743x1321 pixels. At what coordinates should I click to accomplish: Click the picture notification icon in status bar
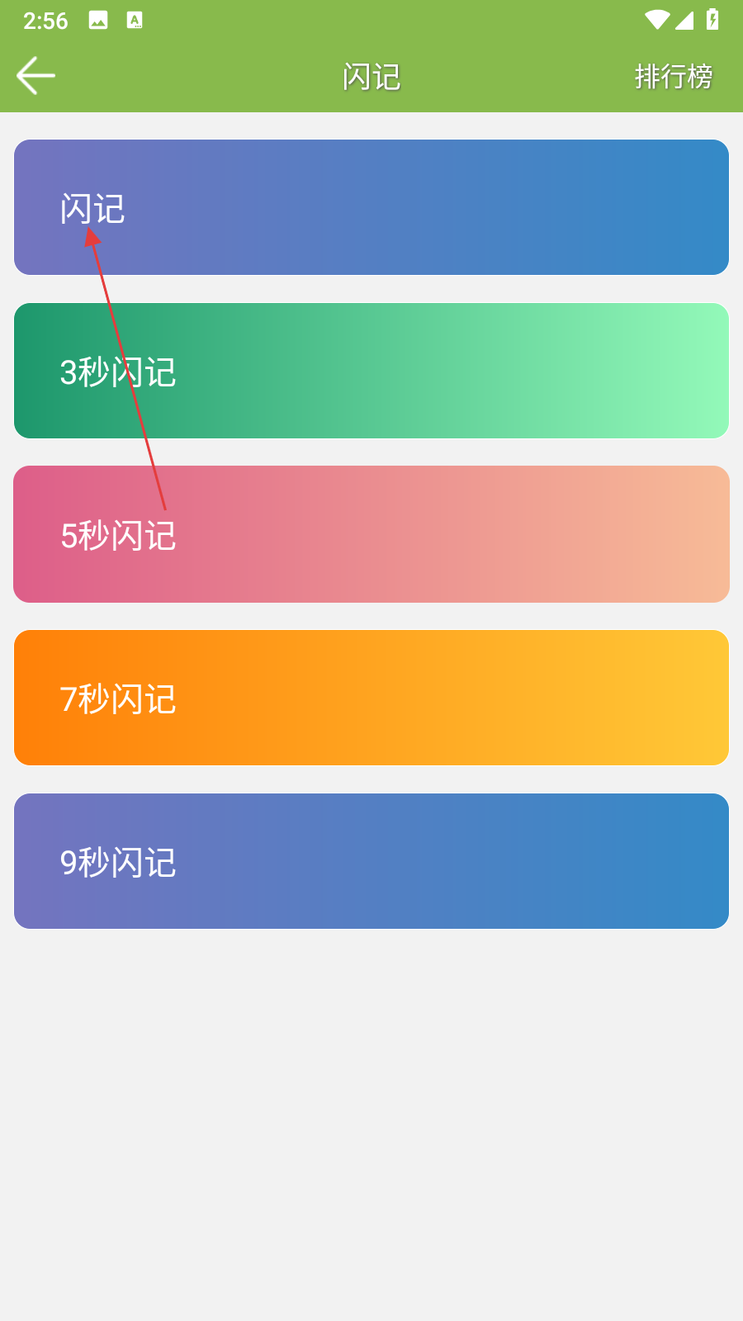point(98,21)
